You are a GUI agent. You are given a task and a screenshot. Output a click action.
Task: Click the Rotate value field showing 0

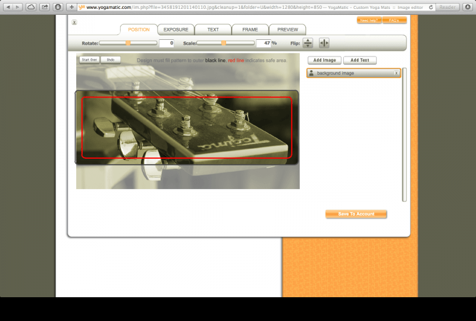pyautogui.click(x=167, y=43)
